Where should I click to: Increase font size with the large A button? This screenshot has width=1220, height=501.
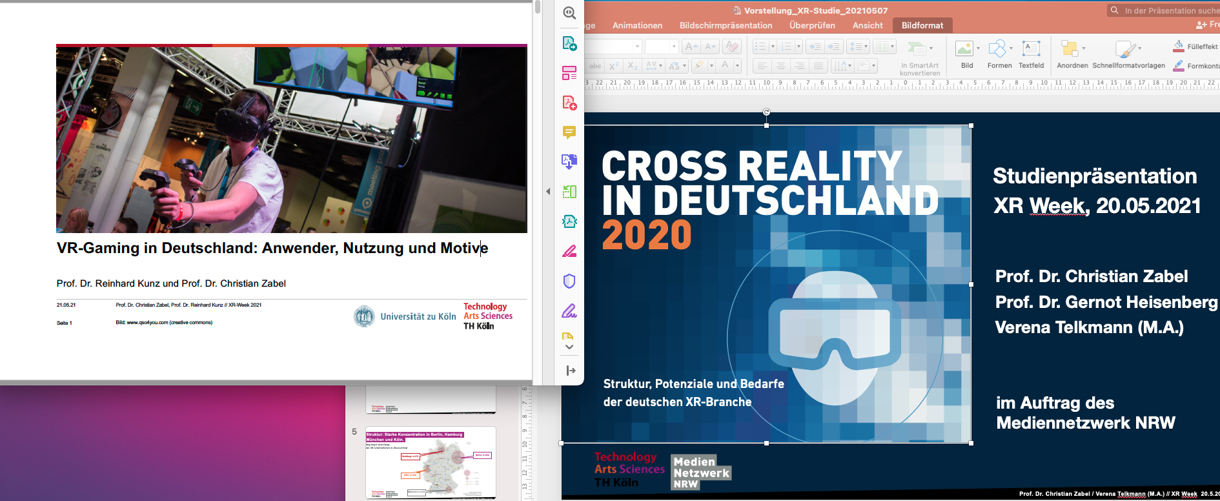point(690,46)
